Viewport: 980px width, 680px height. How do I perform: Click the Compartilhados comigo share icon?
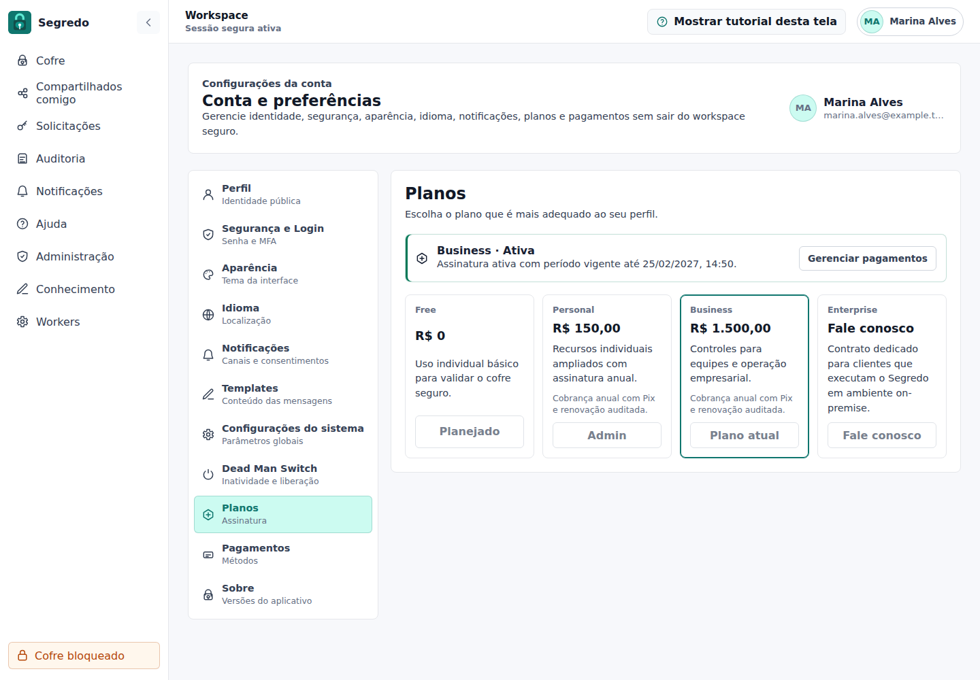(x=22, y=93)
